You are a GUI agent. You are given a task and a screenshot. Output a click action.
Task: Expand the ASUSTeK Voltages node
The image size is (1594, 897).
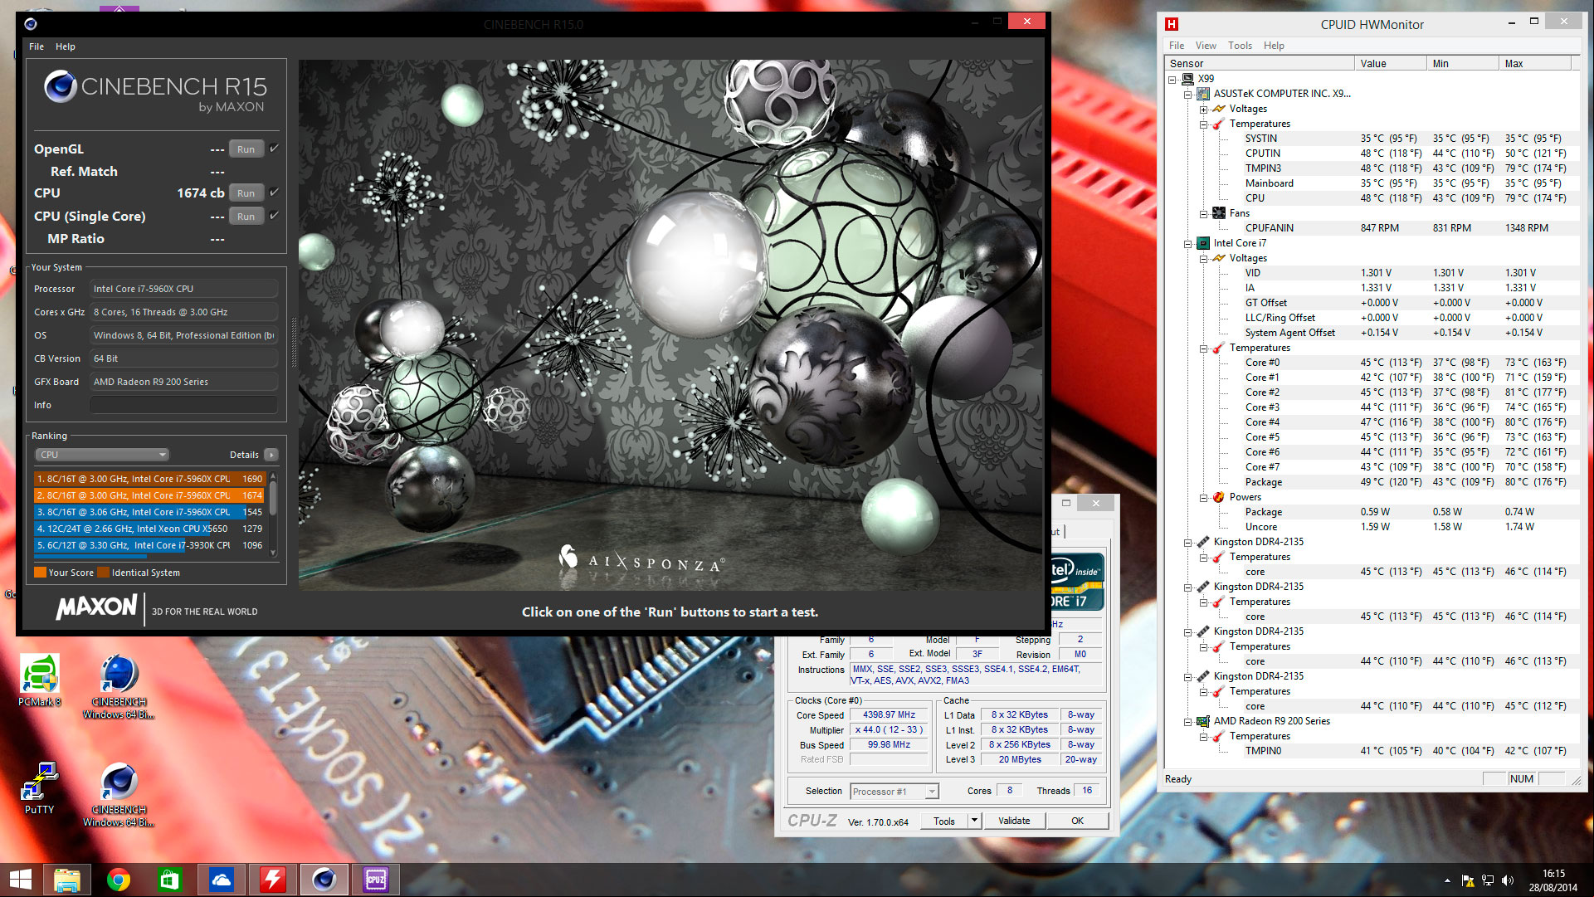tap(1203, 110)
